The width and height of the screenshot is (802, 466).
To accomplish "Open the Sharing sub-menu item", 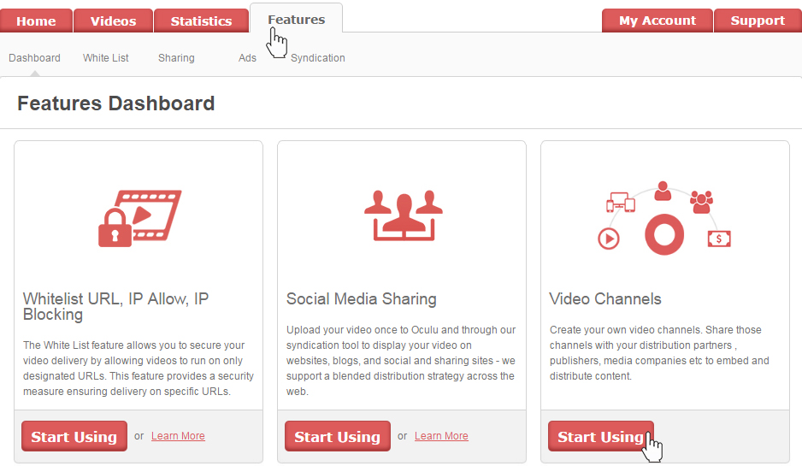I will click(x=176, y=58).
